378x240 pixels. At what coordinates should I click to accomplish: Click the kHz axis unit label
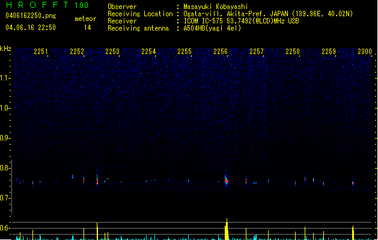(5, 49)
